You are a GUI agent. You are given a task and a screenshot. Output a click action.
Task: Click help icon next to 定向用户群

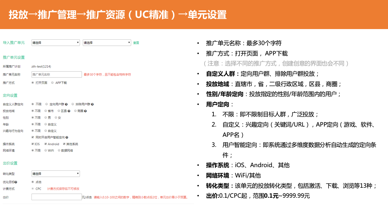point(66,104)
